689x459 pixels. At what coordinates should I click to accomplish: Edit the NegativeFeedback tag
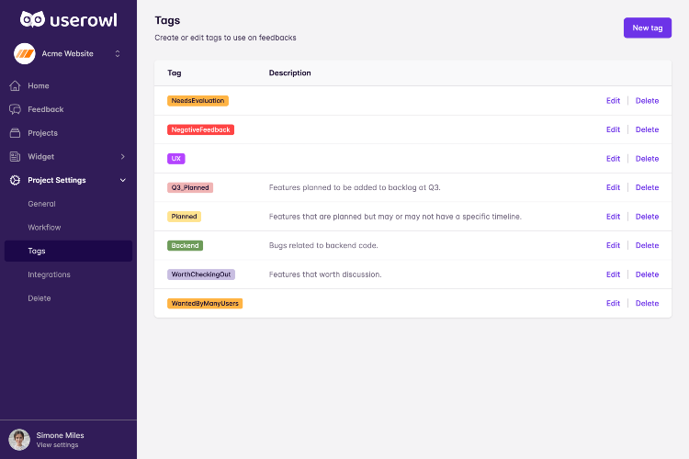pyautogui.click(x=613, y=129)
